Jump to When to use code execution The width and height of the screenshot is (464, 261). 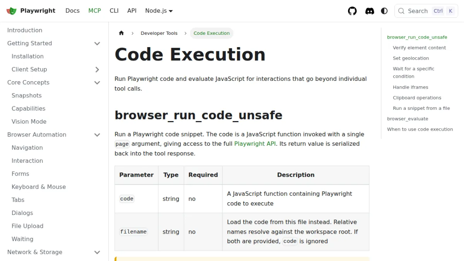(420, 129)
